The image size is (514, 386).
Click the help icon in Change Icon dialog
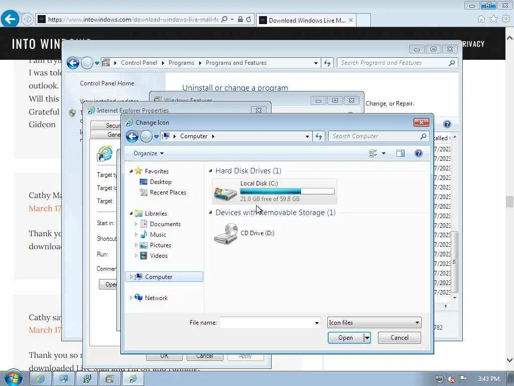click(418, 153)
